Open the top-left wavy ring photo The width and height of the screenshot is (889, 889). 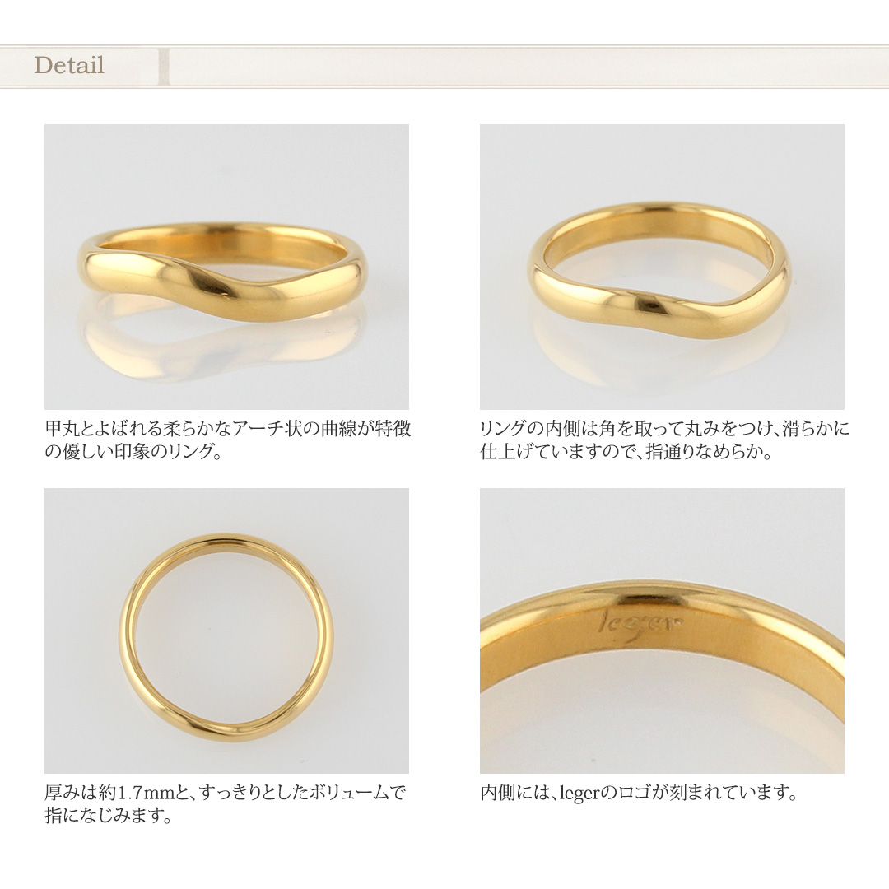tap(226, 267)
